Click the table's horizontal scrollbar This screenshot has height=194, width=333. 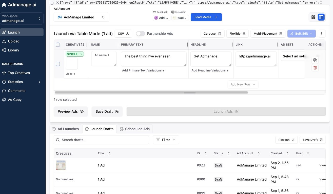click(151, 92)
